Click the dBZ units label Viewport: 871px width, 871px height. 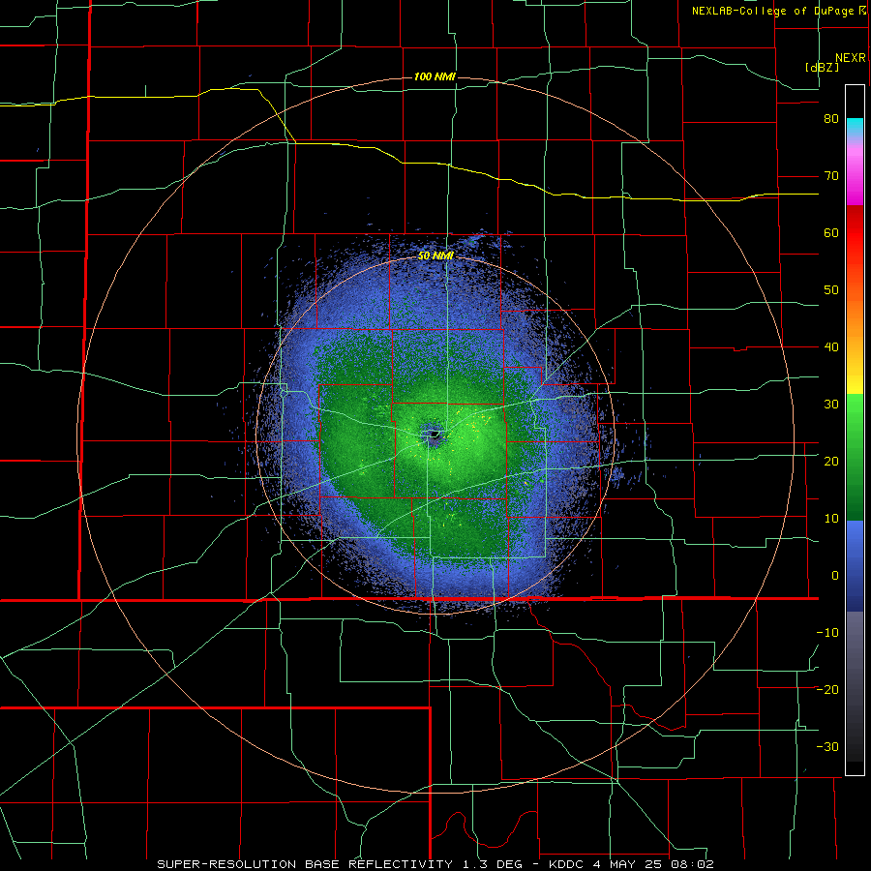[822, 67]
